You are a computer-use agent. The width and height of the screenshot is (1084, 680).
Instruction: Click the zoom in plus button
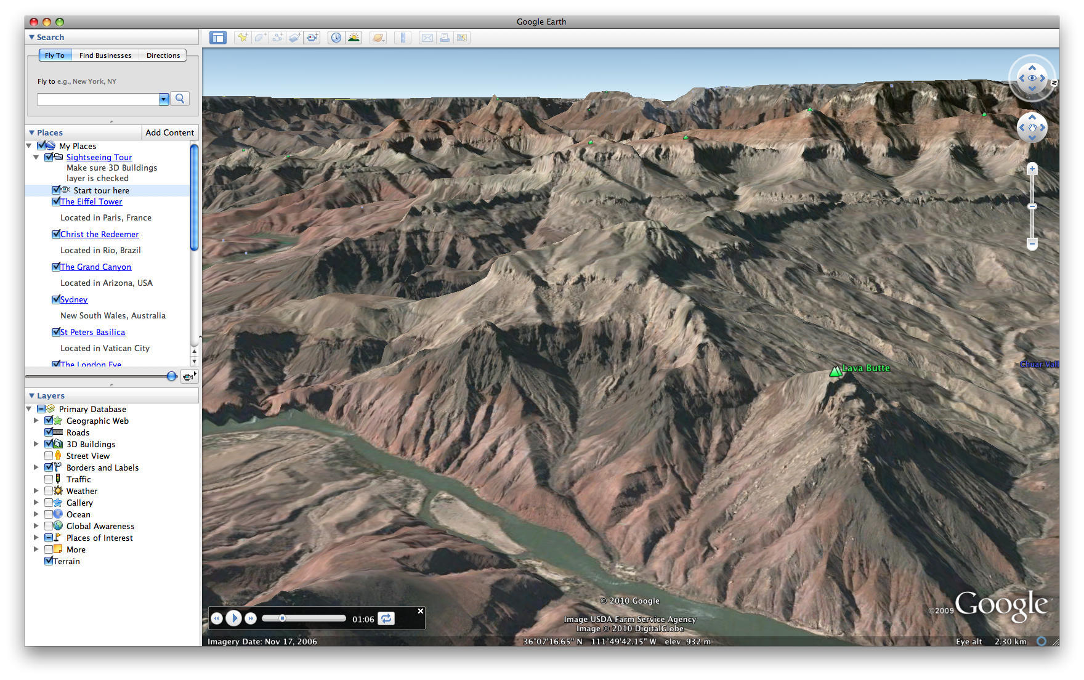tap(1032, 169)
